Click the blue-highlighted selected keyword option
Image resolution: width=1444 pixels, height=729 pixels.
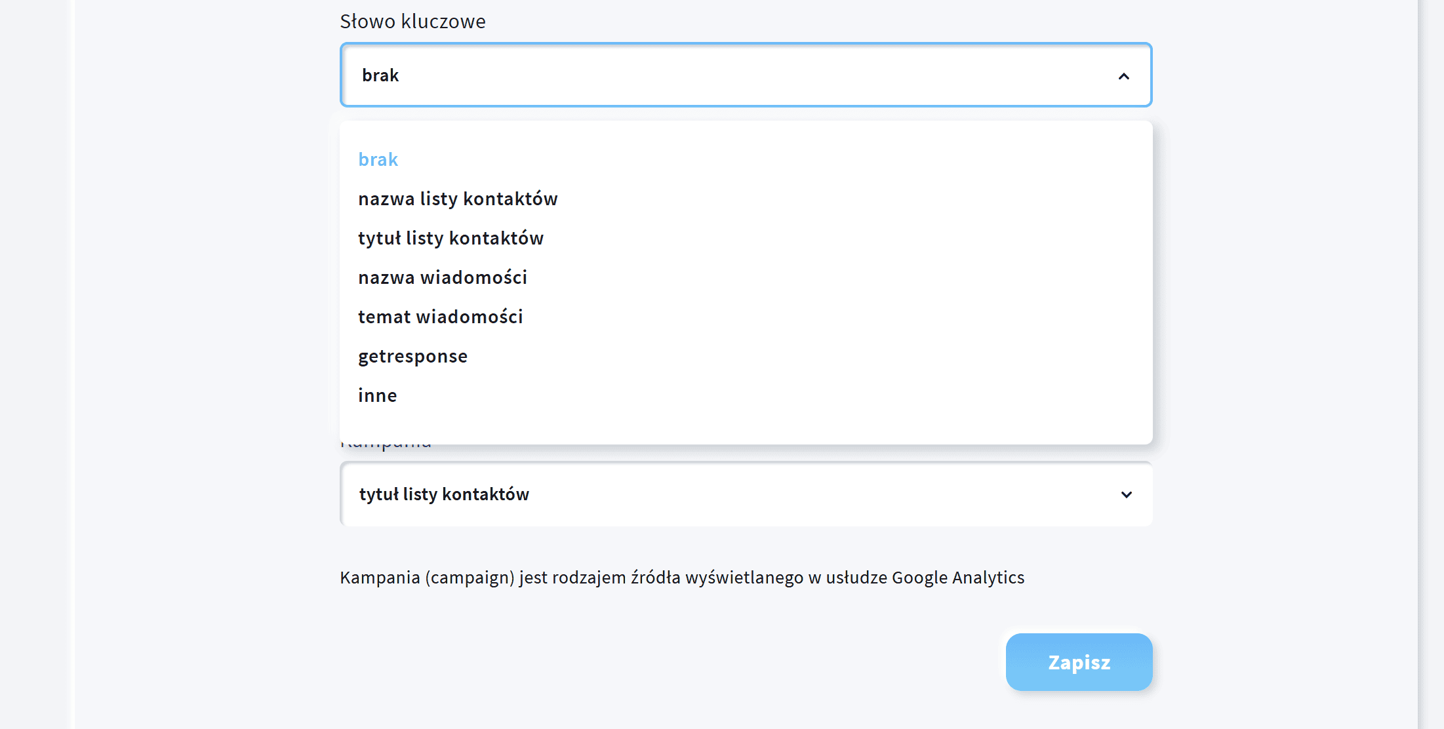coord(378,159)
